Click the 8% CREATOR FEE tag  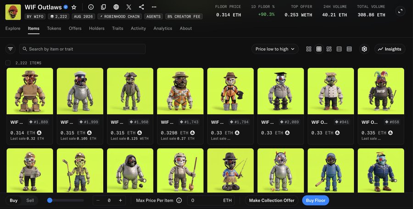click(184, 16)
